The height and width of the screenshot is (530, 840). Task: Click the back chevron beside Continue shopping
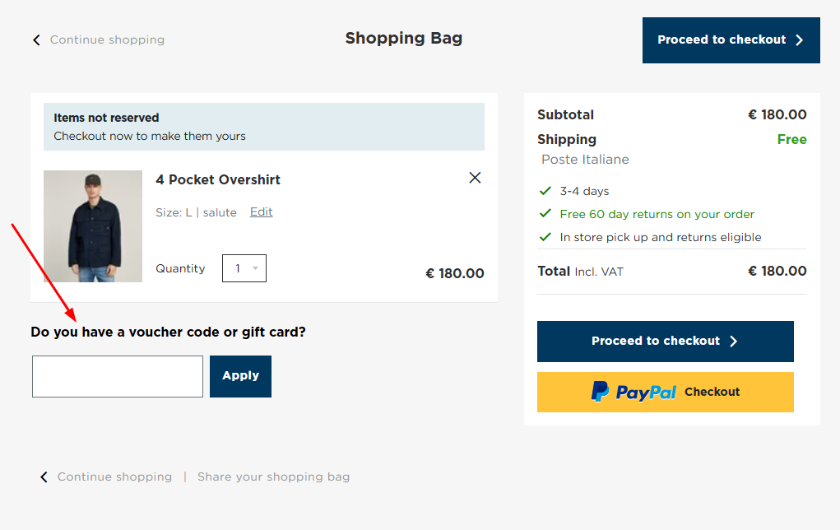point(36,40)
